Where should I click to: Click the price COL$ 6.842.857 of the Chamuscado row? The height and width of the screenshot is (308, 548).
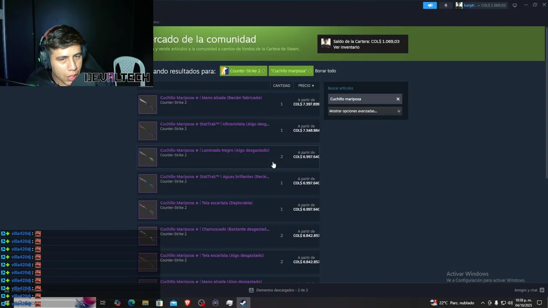tap(306, 236)
